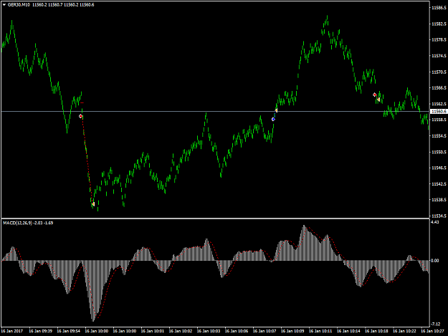
Task: Click MACD scale value -7.12
Action: [435, 324]
